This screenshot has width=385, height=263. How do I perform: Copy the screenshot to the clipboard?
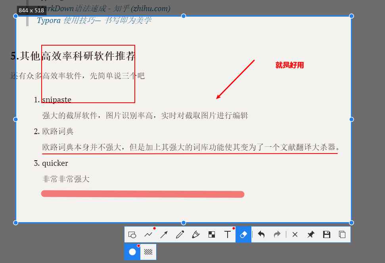point(342,234)
